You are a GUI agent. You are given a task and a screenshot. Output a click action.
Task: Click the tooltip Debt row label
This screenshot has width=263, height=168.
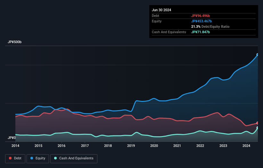click(155, 16)
